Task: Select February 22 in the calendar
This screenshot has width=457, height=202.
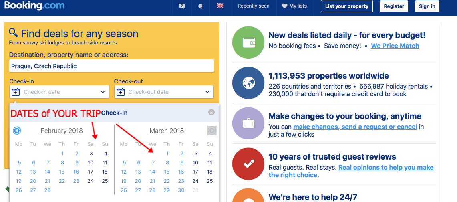Action: pyautogui.click(x=62, y=181)
